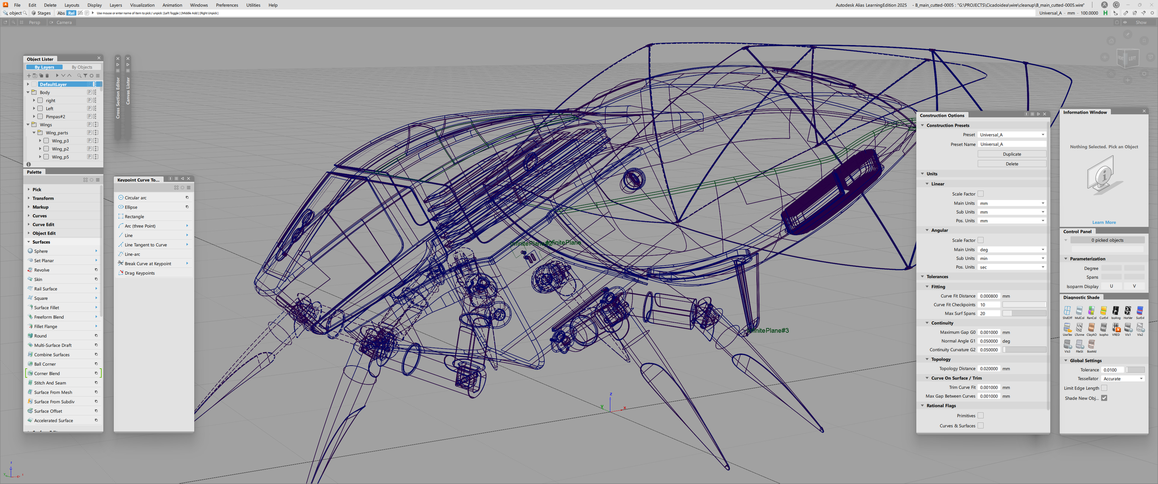Image resolution: width=1158 pixels, height=484 pixels.
Task: Tick the Rational Flags Primitives checkbox
Action: 980,416
